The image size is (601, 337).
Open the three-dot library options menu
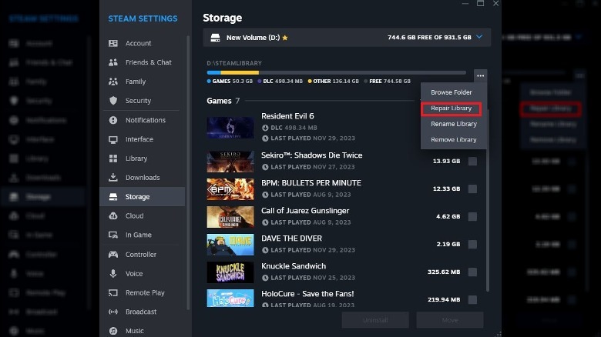480,75
